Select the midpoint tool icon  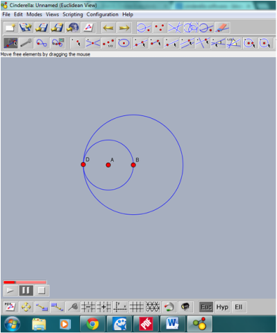tap(108, 43)
